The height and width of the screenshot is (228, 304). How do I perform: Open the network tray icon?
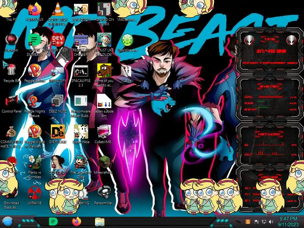[264, 222]
